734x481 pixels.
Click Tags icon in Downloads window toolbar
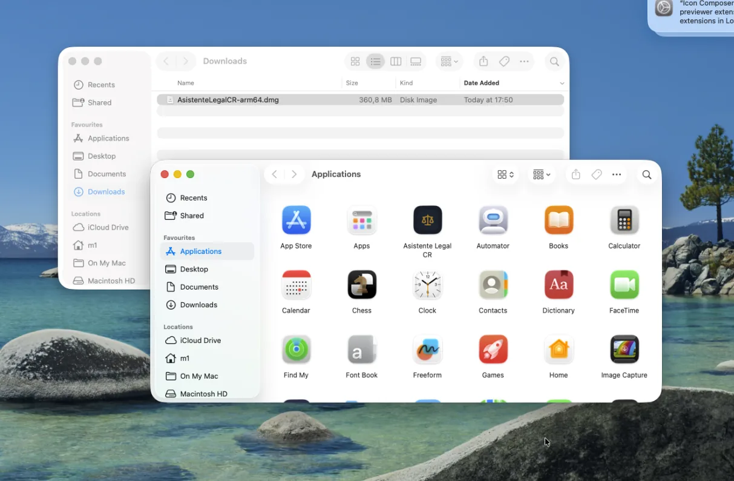(504, 61)
